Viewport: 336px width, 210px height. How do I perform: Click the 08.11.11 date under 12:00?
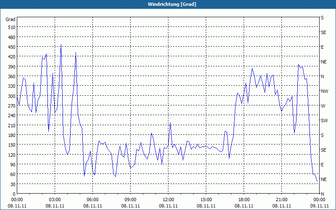168,206
